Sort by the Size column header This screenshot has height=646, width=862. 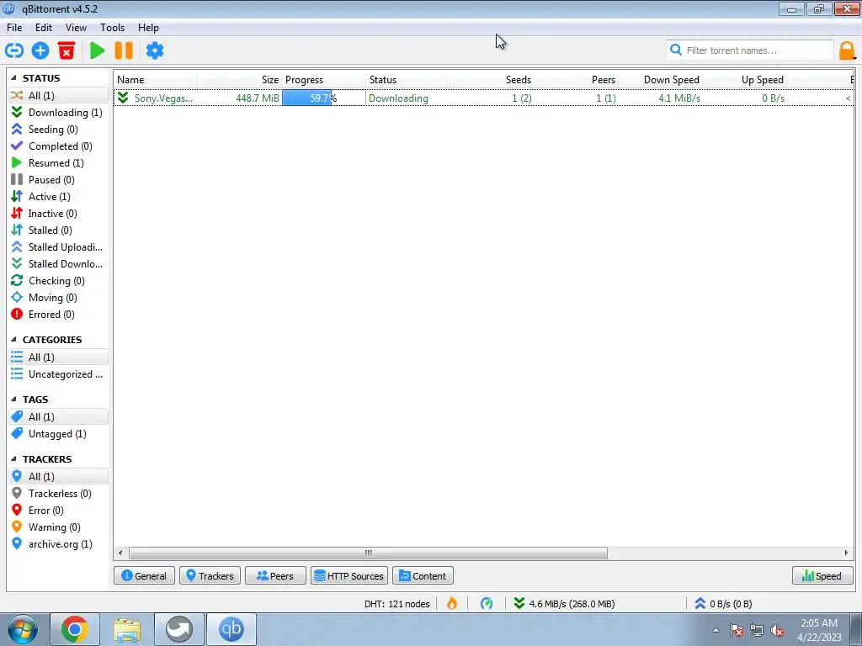pyautogui.click(x=240, y=80)
